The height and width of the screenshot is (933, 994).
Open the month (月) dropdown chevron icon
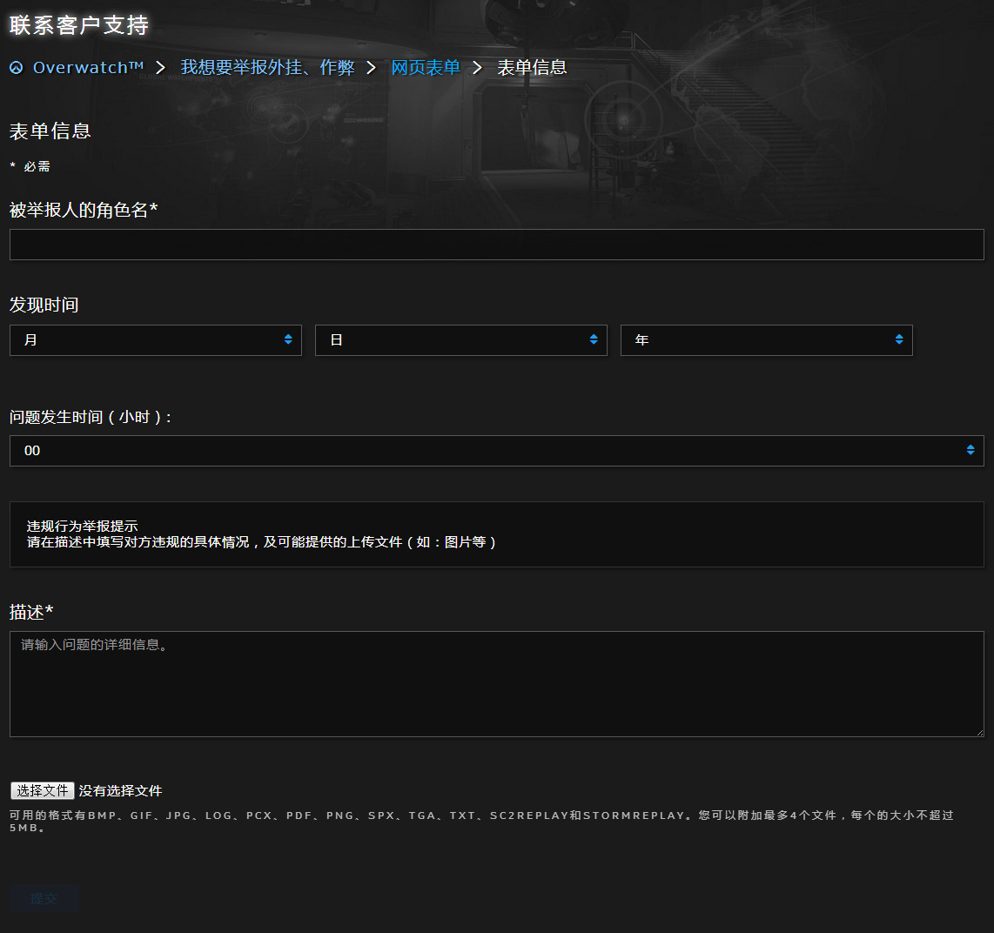pyautogui.click(x=288, y=339)
